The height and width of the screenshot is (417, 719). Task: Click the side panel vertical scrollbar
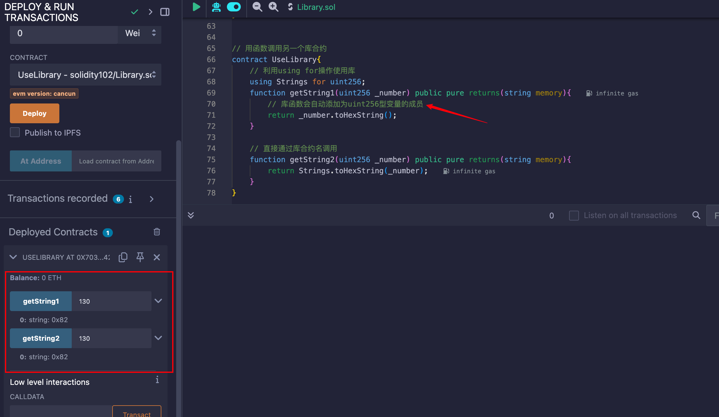(178, 278)
